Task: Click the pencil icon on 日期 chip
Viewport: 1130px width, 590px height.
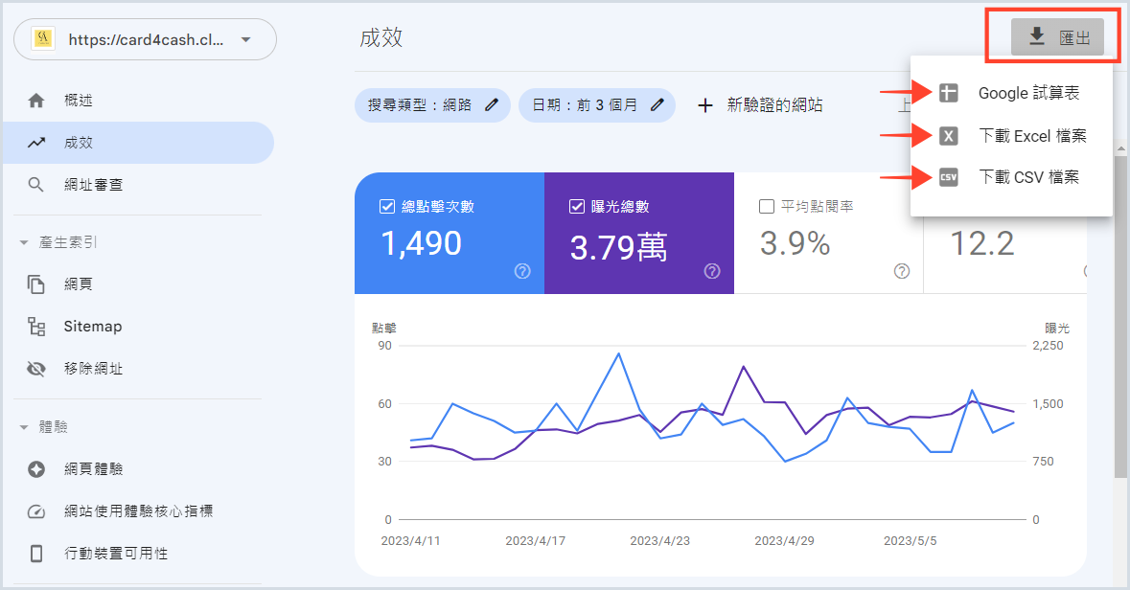Action: tap(657, 105)
